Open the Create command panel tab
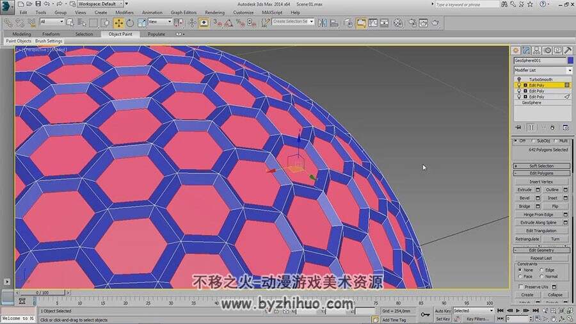576x324 pixels. (516, 51)
